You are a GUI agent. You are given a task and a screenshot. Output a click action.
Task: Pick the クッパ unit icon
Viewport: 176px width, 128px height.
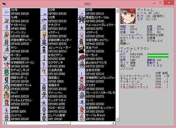[x=6, y=95]
